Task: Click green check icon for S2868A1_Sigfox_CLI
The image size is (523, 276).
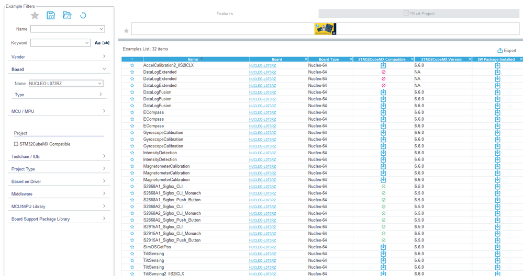Action: coord(383,187)
